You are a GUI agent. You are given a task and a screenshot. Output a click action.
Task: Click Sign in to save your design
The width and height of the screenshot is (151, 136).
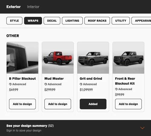pyautogui.click(x=24, y=131)
